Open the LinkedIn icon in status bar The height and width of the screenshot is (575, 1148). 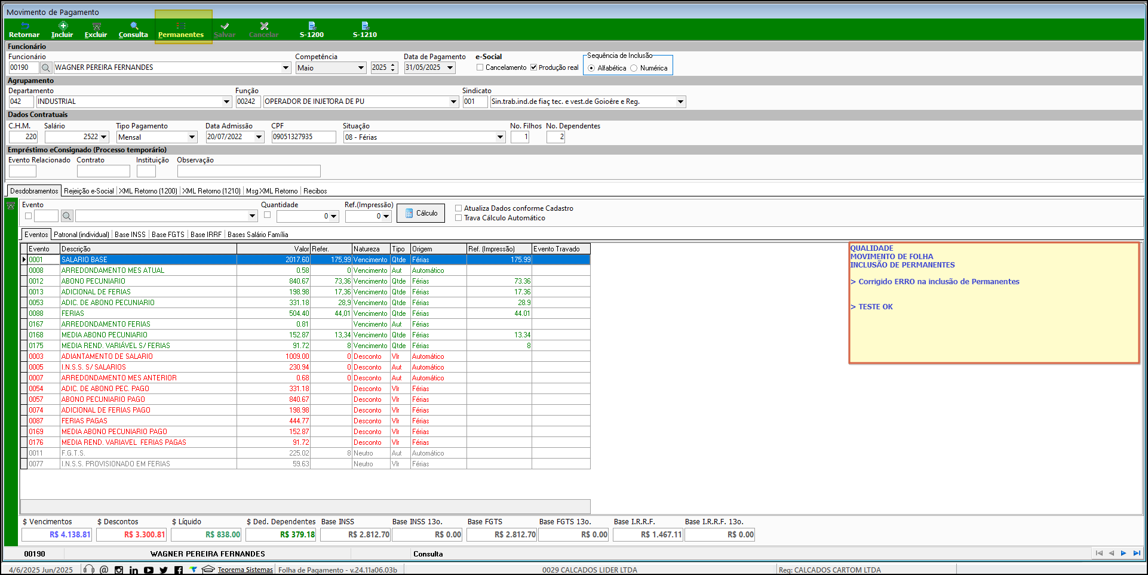point(134,570)
